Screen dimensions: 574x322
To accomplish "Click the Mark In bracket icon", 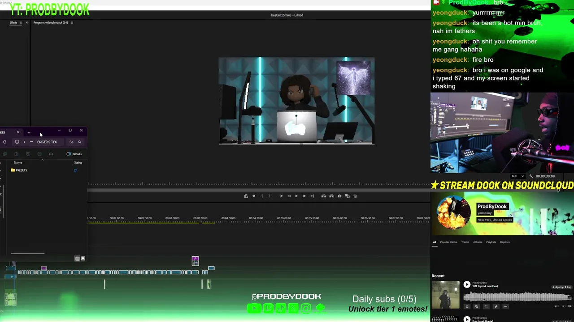I will pyautogui.click(x=262, y=196).
